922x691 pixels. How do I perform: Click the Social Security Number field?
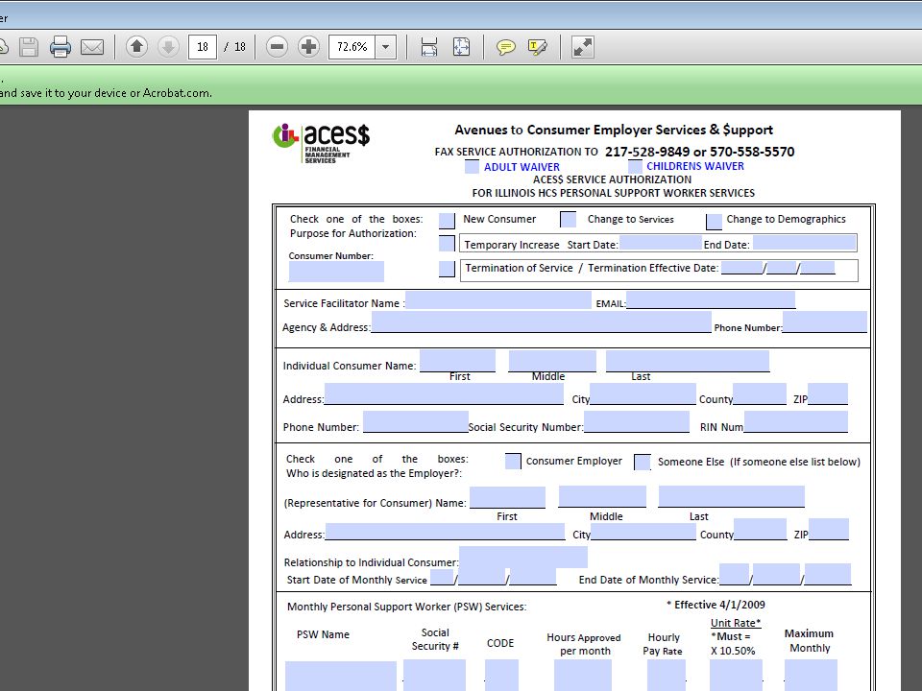pos(636,422)
